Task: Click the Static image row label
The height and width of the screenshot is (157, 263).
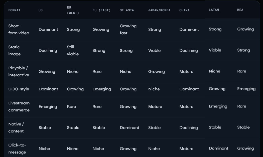Action: (15, 51)
